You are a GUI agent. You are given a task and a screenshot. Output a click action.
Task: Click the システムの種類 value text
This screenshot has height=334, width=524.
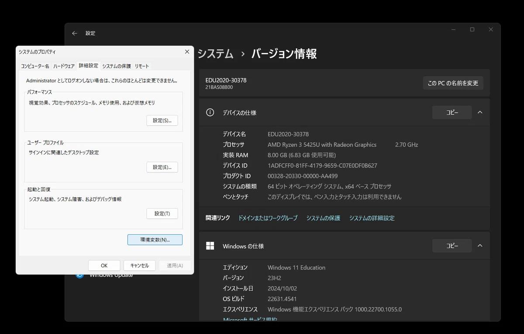coord(329,186)
